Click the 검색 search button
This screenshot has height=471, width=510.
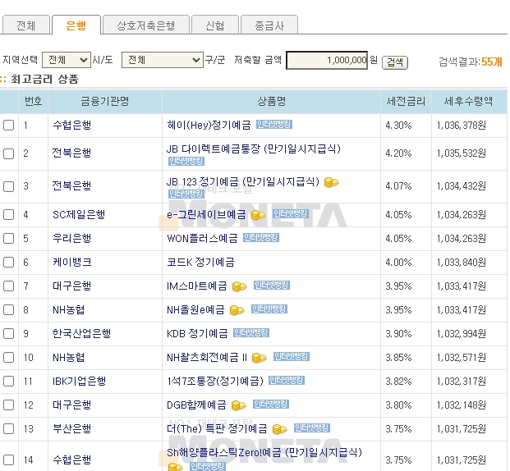click(x=395, y=62)
